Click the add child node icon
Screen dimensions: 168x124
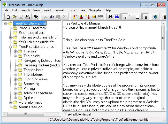(88, 17)
